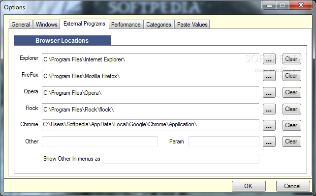
Task: Browse for the Explorer location
Action: click(x=269, y=59)
